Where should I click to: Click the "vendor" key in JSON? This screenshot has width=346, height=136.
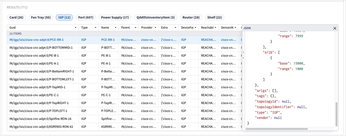[x=262, y=118]
